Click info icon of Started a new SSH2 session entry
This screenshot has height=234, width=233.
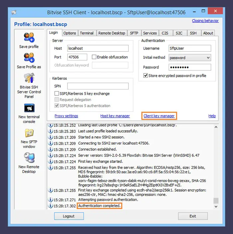point(51,137)
